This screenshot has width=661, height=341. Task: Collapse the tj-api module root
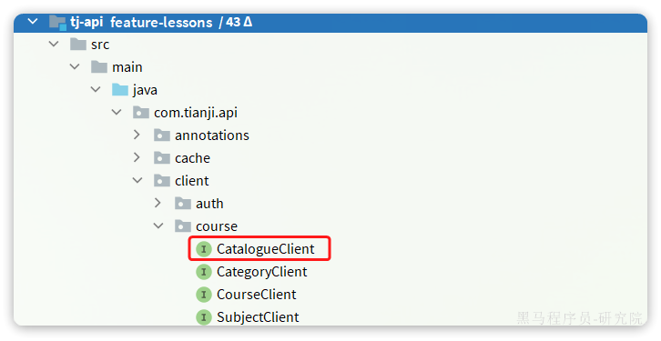click(33, 21)
